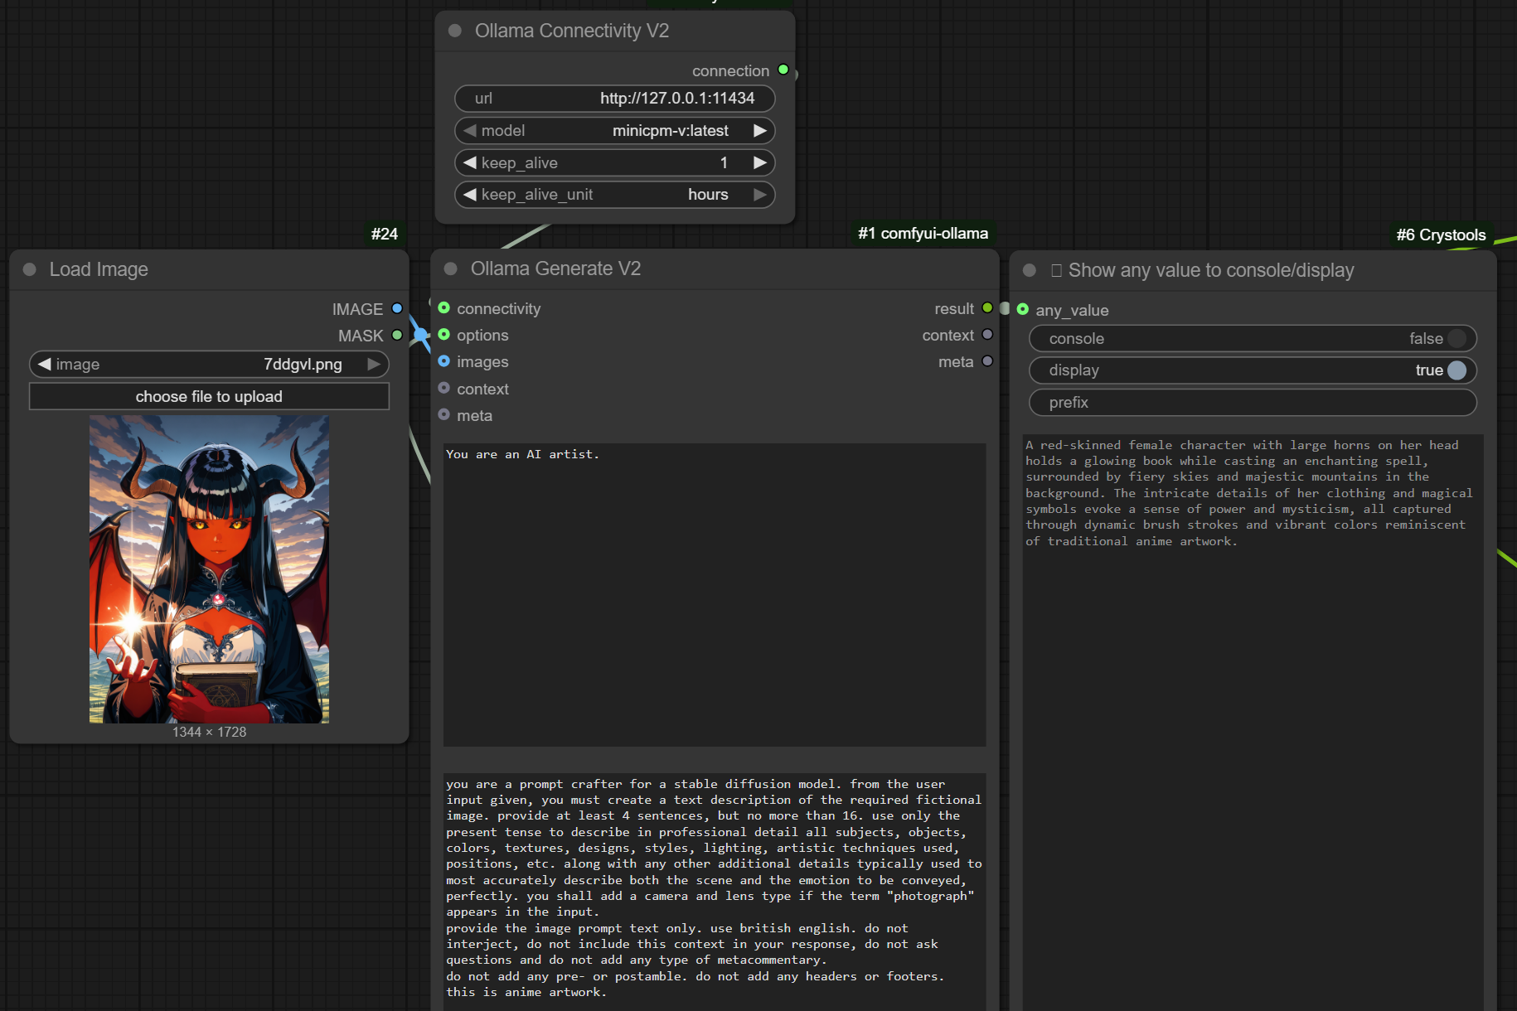Select next model with right arrow

pos(759,130)
